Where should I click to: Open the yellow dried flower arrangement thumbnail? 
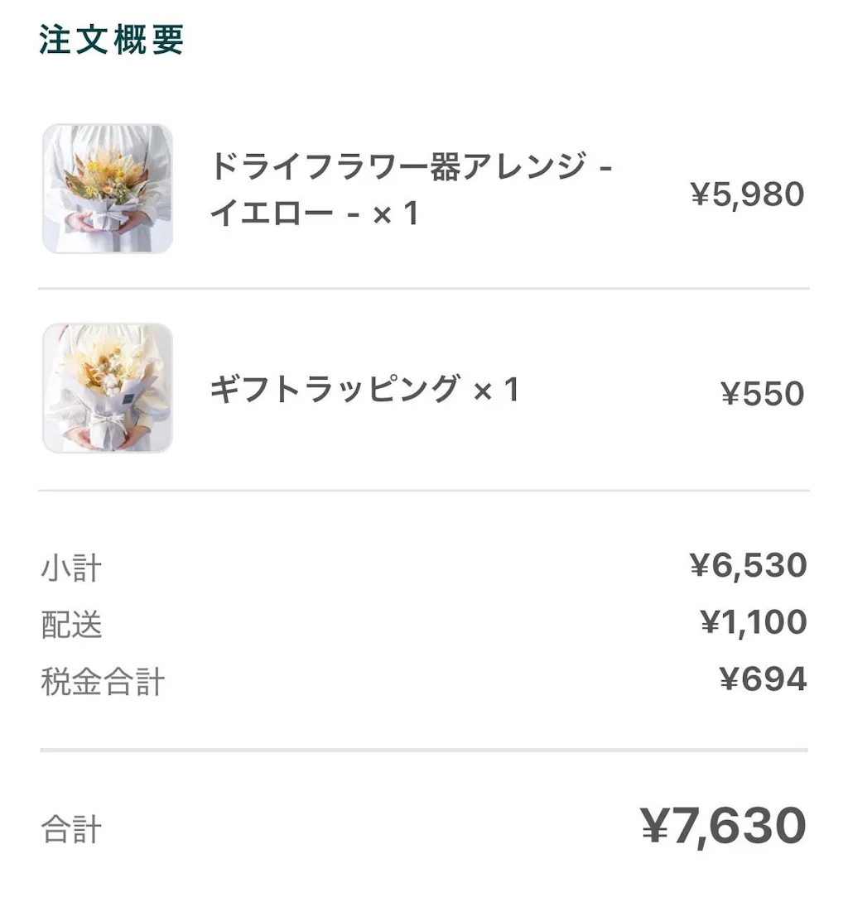108,189
